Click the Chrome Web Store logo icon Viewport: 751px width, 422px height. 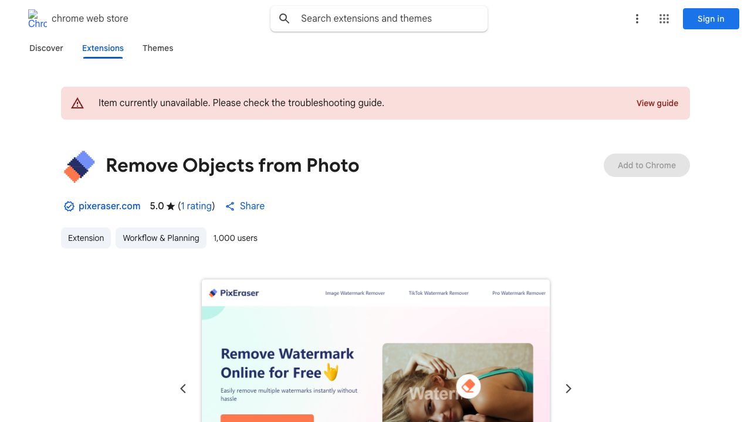click(38, 19)
